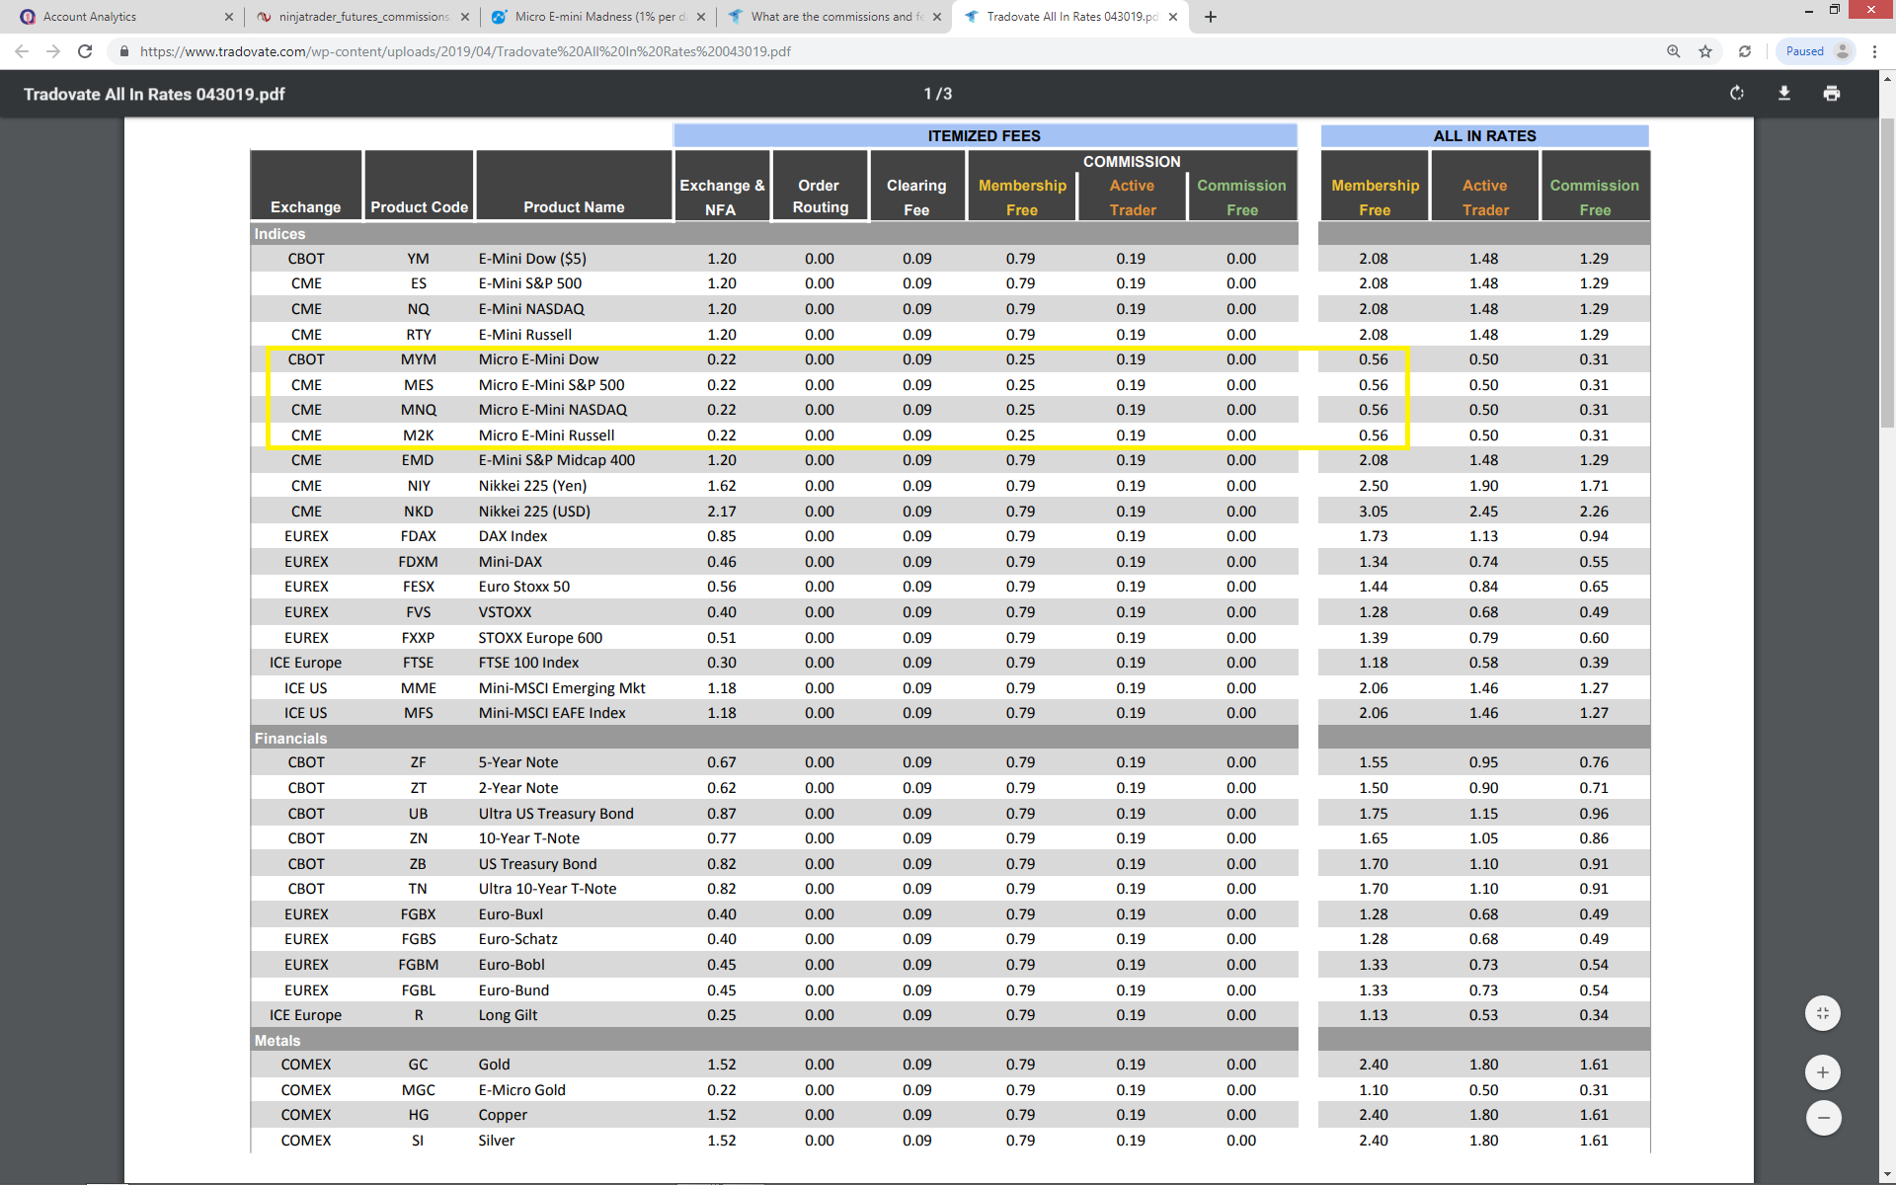Switch to What are the commissions tab
Screen dimensions: 1896x1185
(832, 17)
